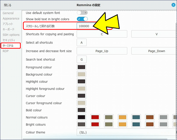Click the Page_Up font size shortcut button
The width and height of the screenshot is (177, 140).
coord(102,51)
